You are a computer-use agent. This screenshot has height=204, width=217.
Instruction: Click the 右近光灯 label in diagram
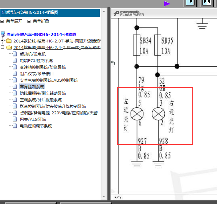(172, 117)
